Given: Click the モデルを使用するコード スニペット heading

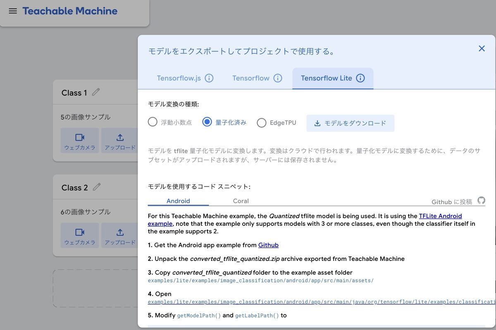Looking at the screenshot, I should (x=199, y=187).
